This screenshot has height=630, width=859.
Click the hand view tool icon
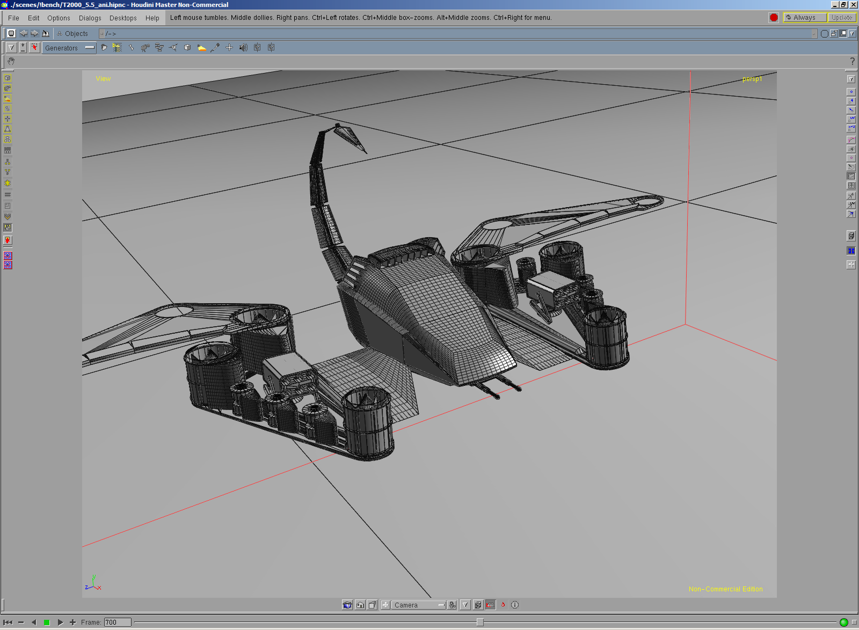pos(11,61)
